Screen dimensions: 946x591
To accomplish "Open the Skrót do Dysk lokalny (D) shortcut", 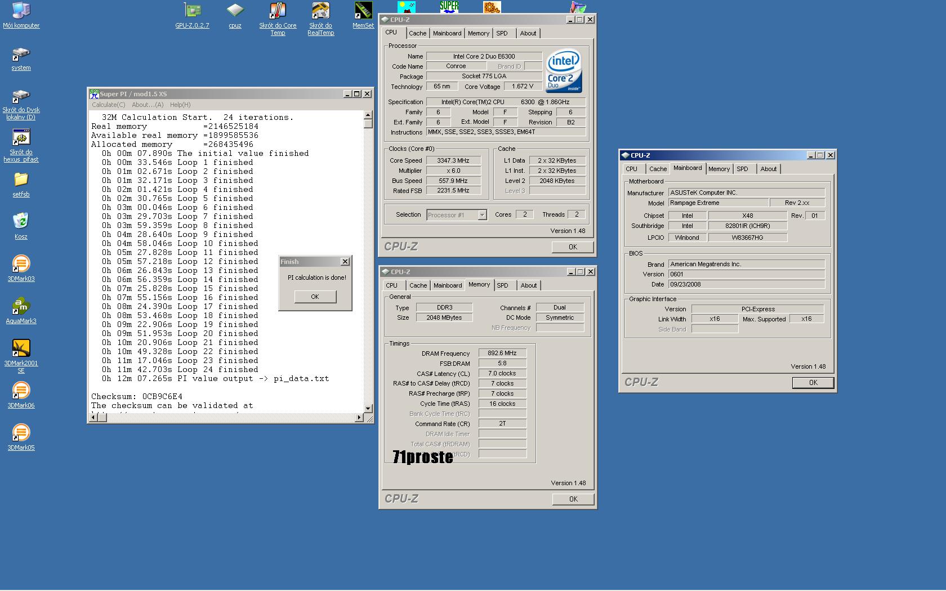I will pos(21,105).
